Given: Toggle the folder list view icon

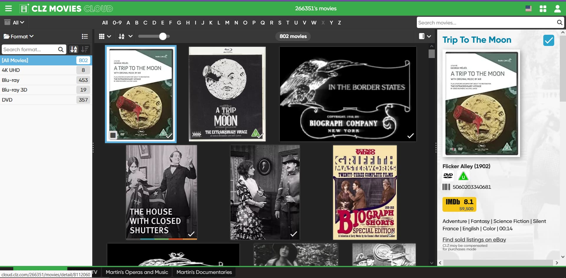Looking at the screenshot, I should pos(85,37).
